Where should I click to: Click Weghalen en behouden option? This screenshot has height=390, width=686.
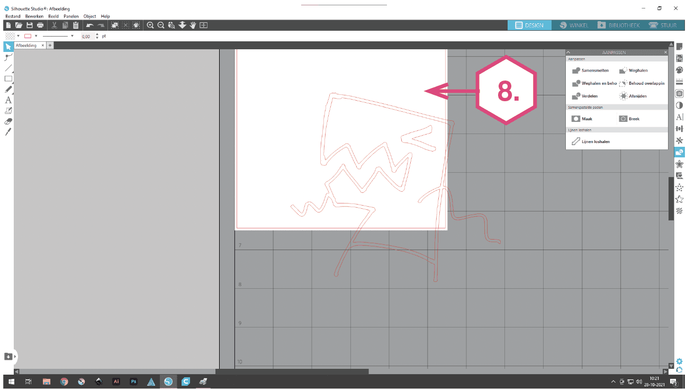pyautogui.click(x=594, y=83)
